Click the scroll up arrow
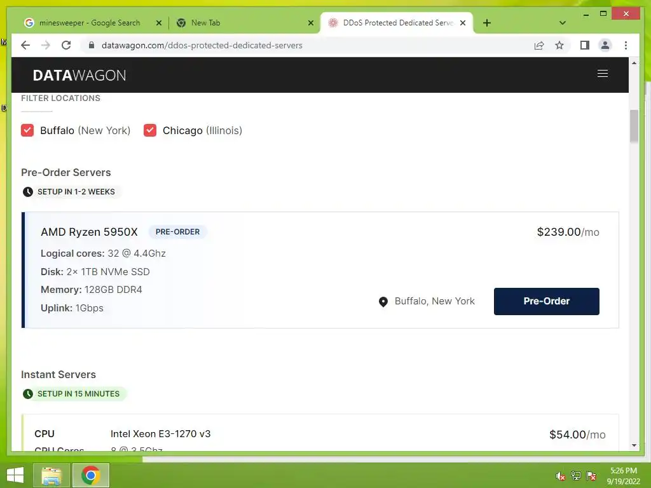Screen dimensions: 651x488 634,63
